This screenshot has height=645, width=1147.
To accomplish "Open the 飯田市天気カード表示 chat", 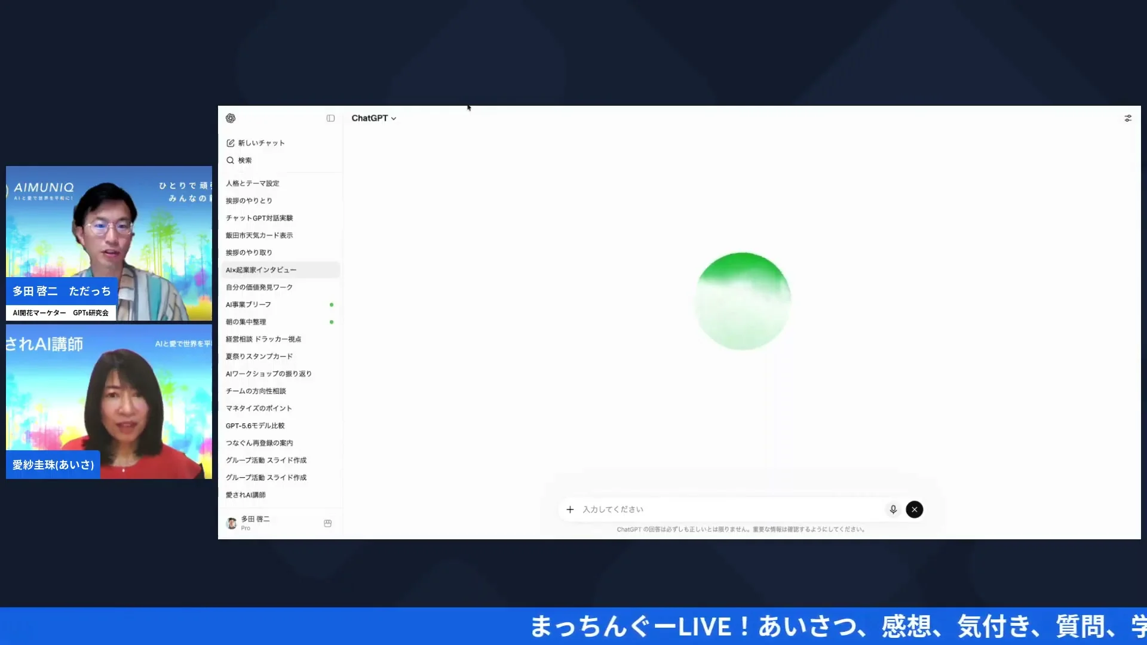I will coord(280,235).
